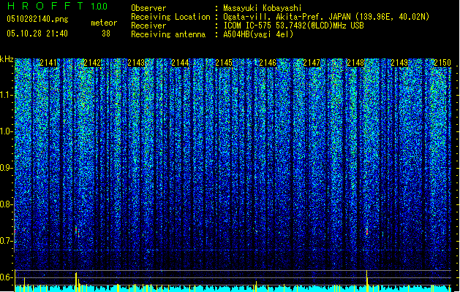Click the red meteor echo near 2142
The image size is (460, 292).
click(x=77, y=231)
